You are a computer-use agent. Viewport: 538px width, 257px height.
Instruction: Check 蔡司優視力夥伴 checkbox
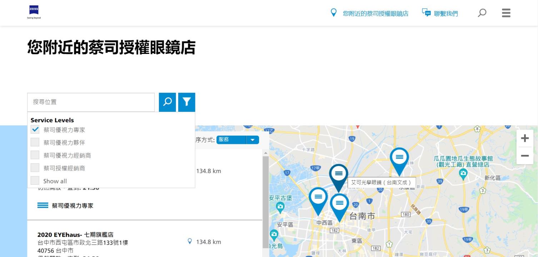coord(35,142)
